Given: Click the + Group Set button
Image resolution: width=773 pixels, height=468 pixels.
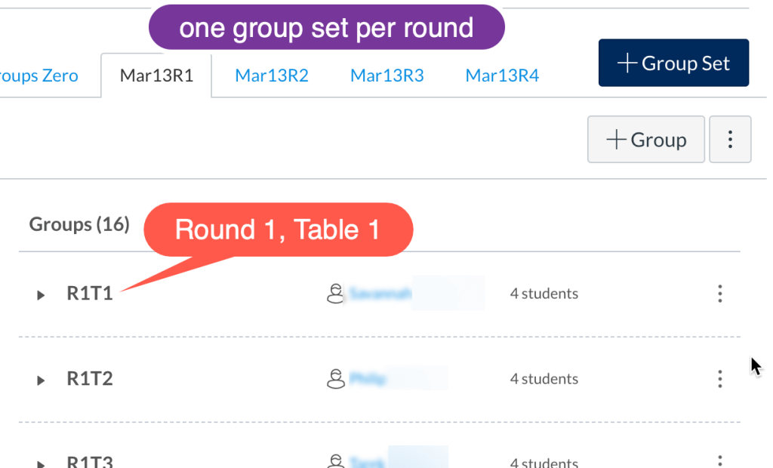Looking at the screenshot, I should 673,63.
